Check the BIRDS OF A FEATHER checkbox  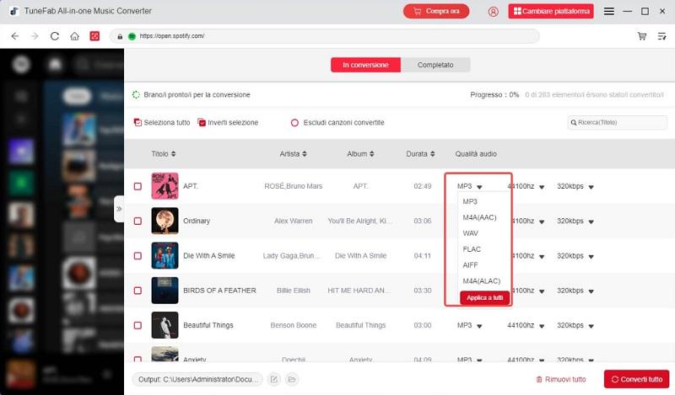pos(138,291)
